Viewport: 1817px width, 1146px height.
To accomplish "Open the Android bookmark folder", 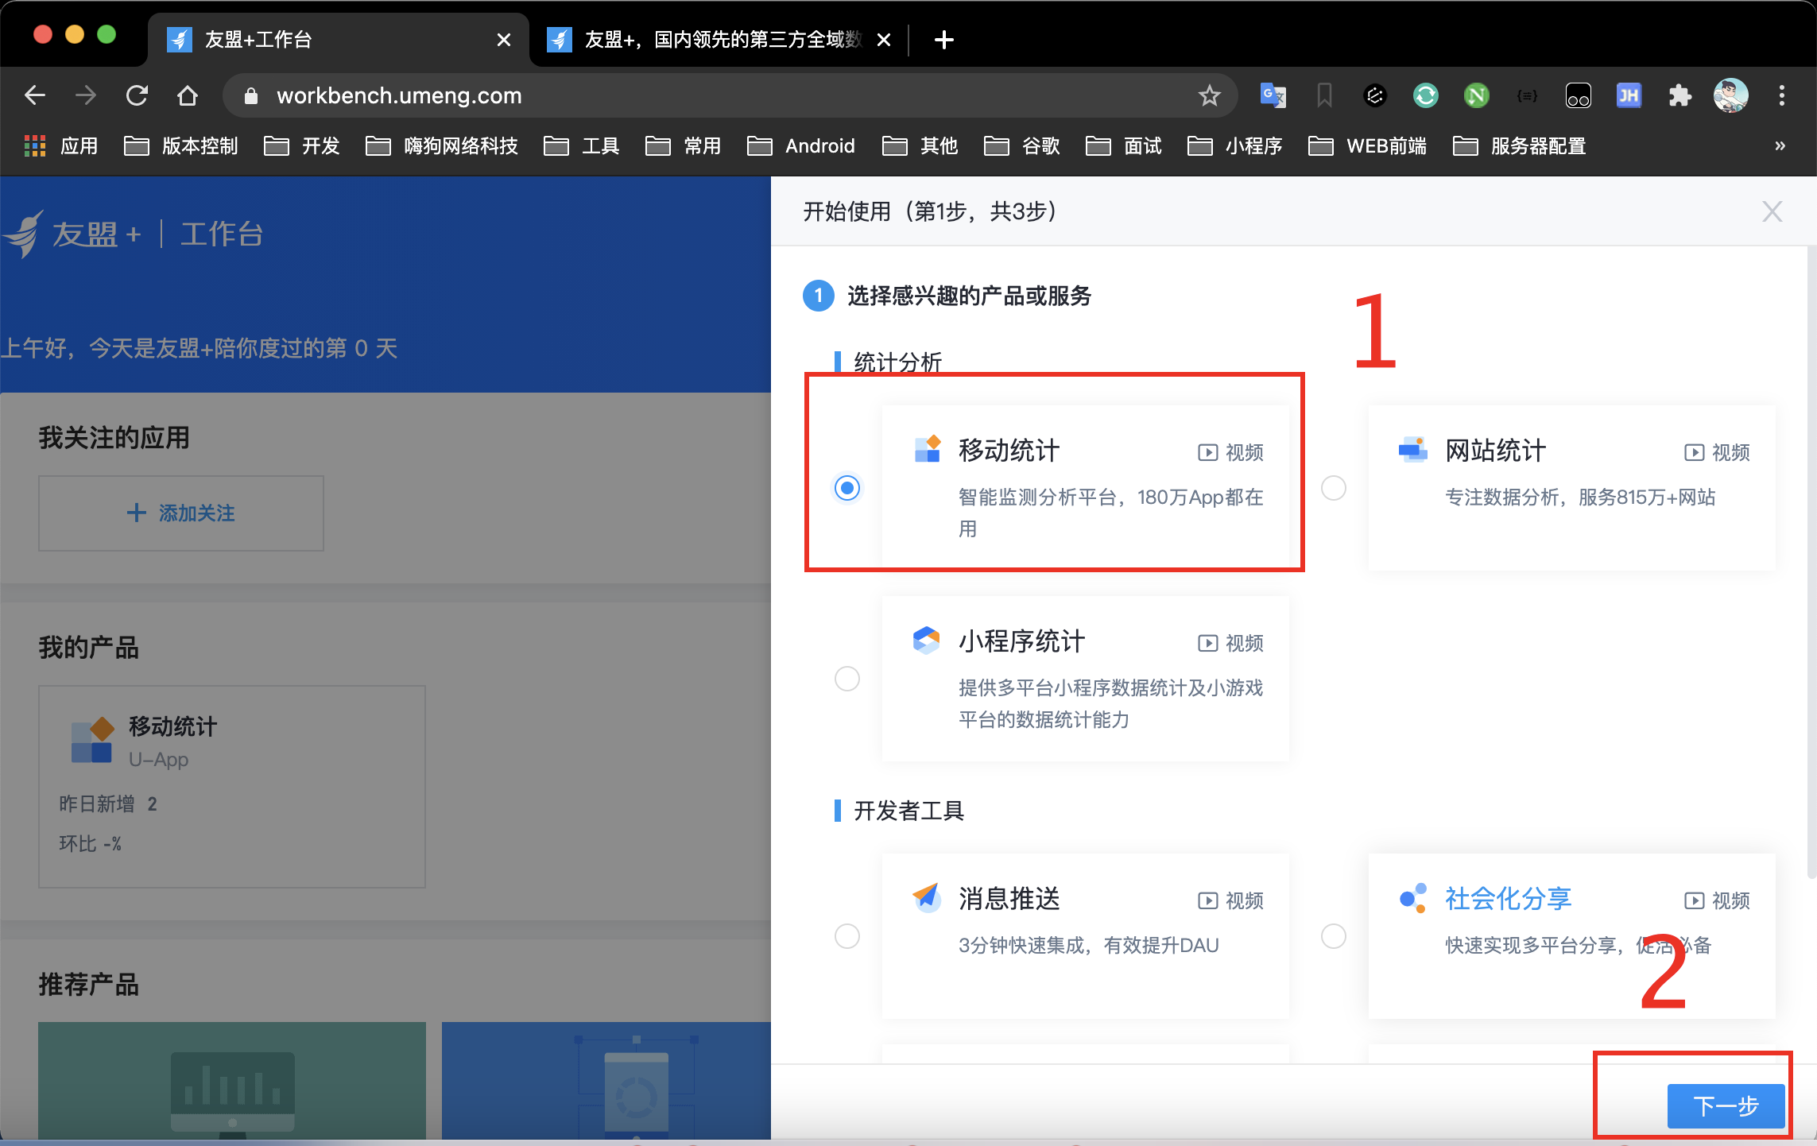I will [801, 146].
